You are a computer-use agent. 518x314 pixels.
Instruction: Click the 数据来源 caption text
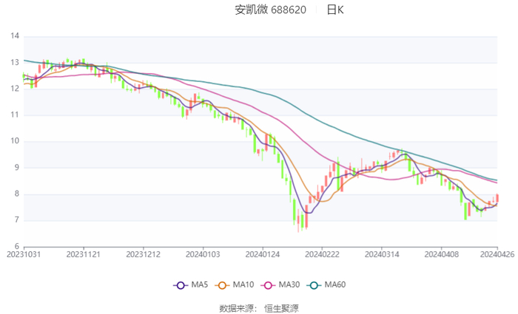coord(237,307)
